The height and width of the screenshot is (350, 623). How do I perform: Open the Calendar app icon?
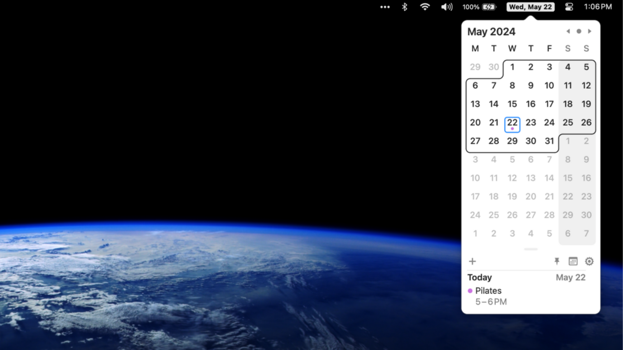click(x=573, y=261)
